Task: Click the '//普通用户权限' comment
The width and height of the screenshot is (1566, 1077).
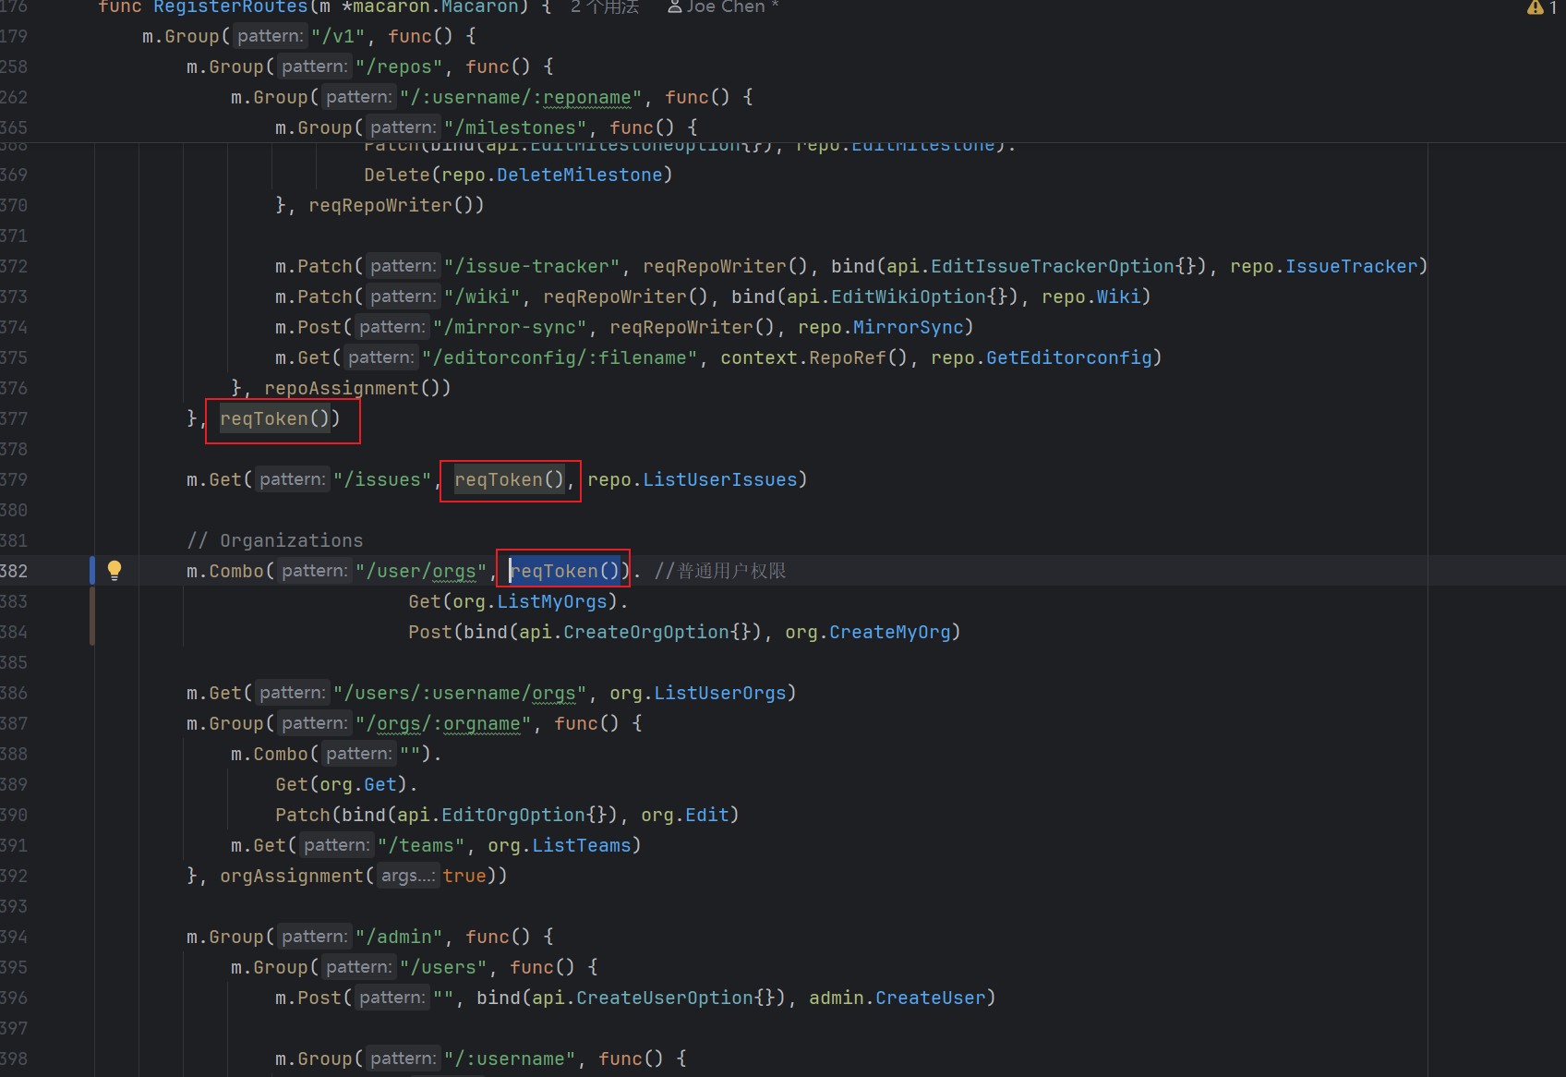Action: point(720,571)
